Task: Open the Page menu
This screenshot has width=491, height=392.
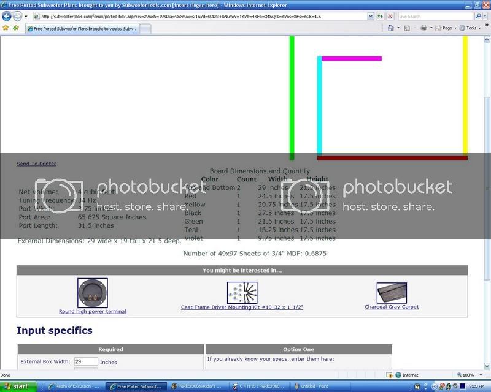Action: (446, 28)
